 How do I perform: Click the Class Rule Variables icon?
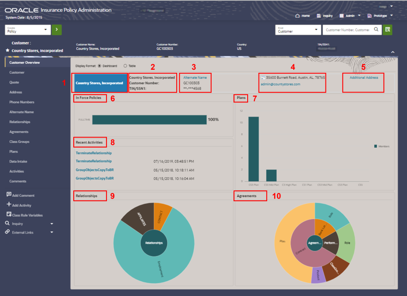click(9, 214)
